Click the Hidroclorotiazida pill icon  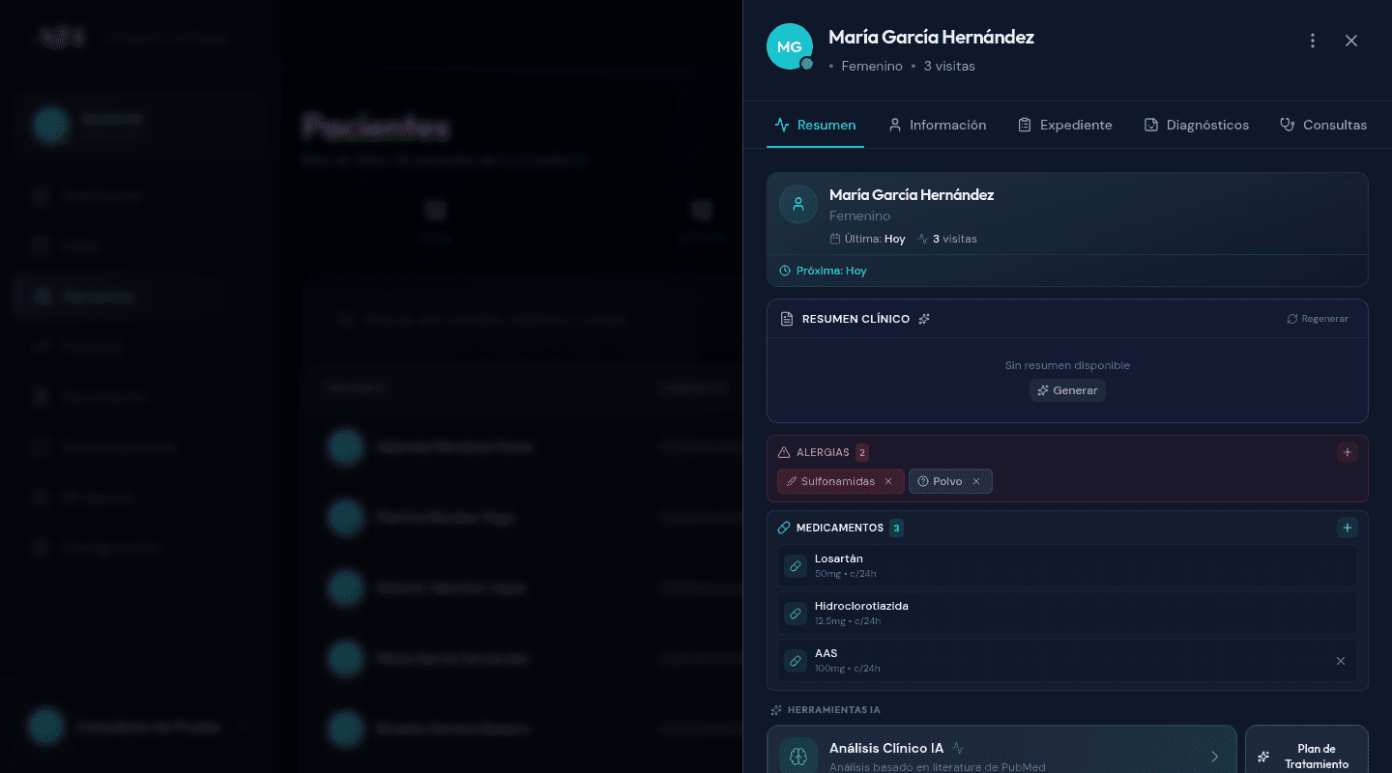coord(796,614)
